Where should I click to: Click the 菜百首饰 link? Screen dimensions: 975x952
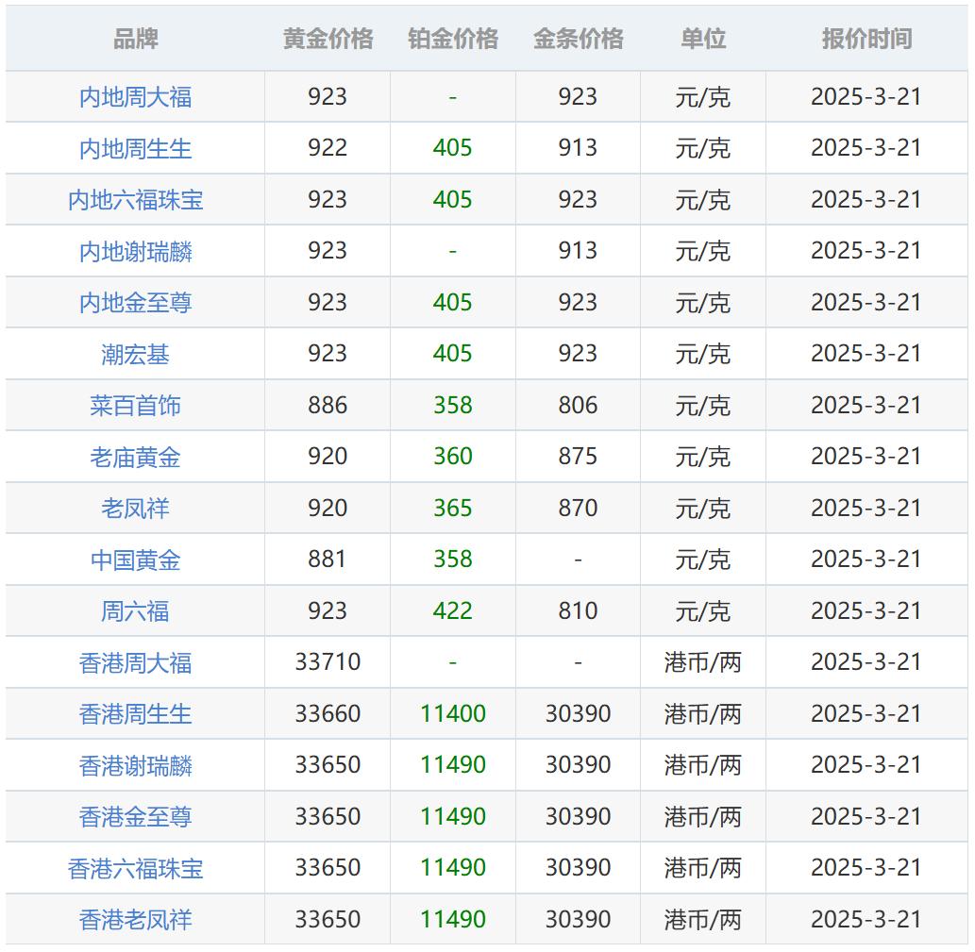point(135,406)
